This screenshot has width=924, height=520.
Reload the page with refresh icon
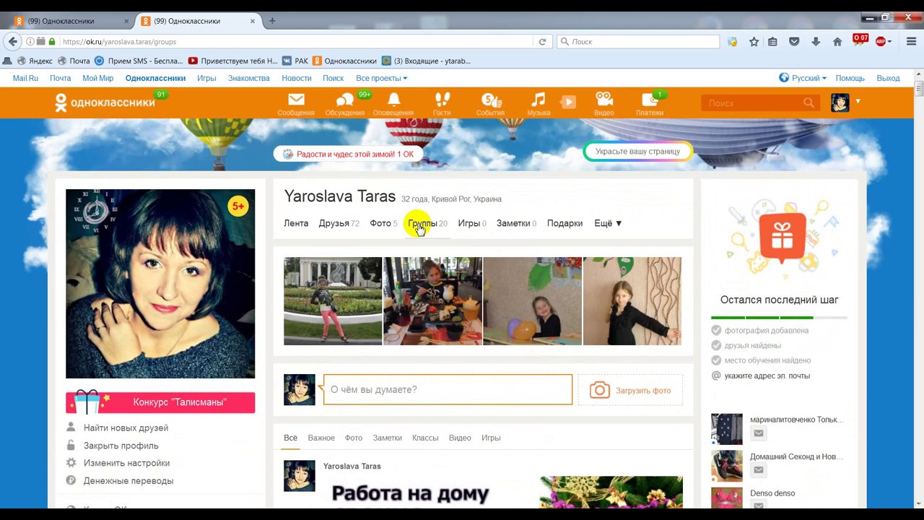pos(542,42)
